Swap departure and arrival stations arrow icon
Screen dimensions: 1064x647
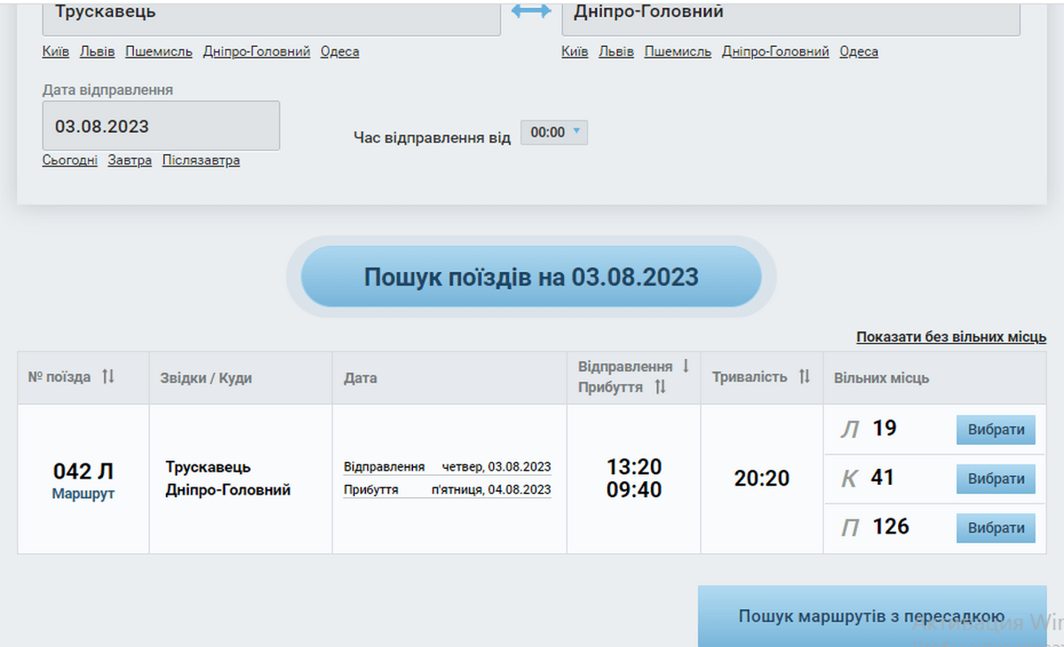click(x=531, y=13)
